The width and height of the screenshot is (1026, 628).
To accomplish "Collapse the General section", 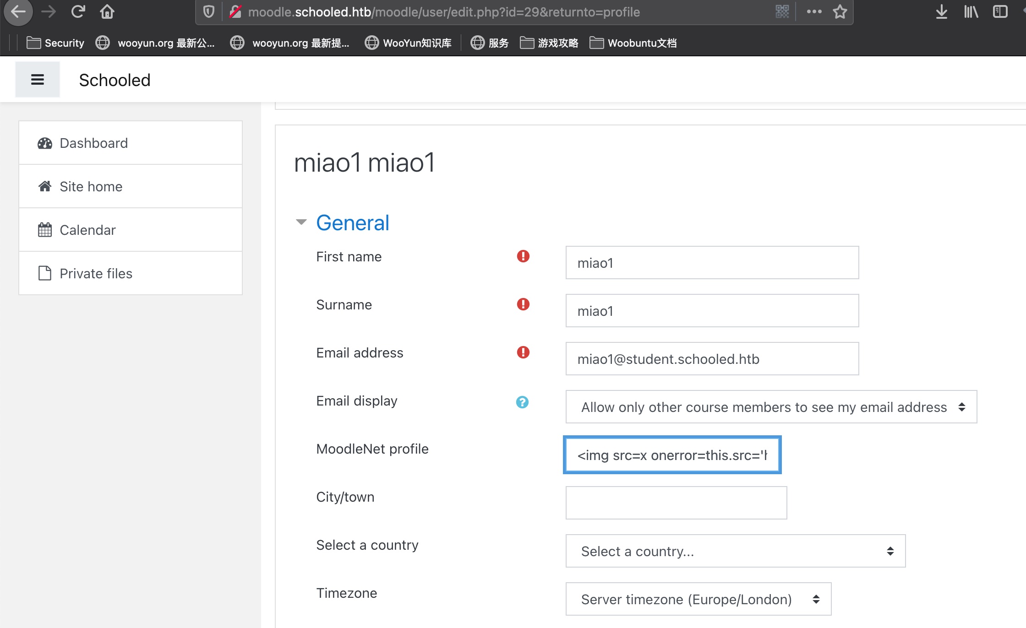I will pos(301,222).
